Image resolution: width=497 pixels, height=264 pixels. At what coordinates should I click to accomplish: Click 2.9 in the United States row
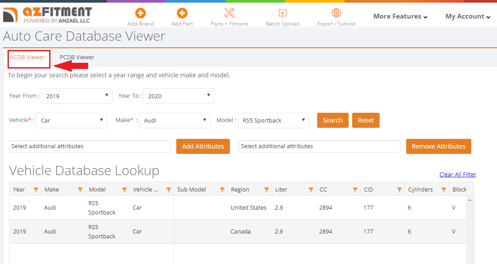click(x=279, y=208)
